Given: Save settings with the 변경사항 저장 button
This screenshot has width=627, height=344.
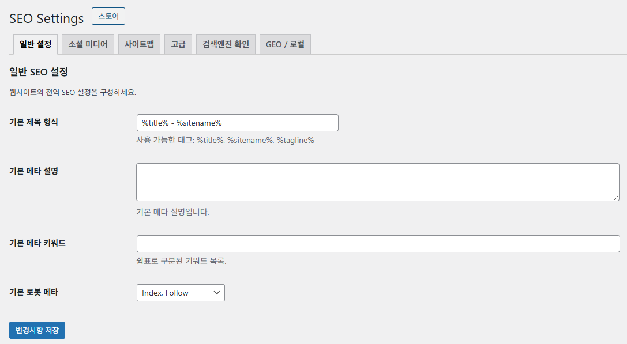Looking at the screenshot, I should point(37,330).
